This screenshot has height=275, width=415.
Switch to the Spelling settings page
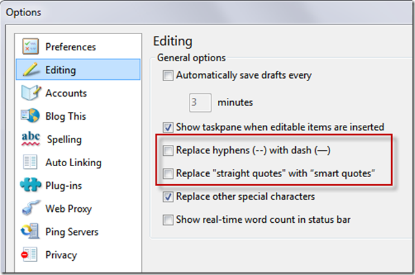[x=64, y=139]
